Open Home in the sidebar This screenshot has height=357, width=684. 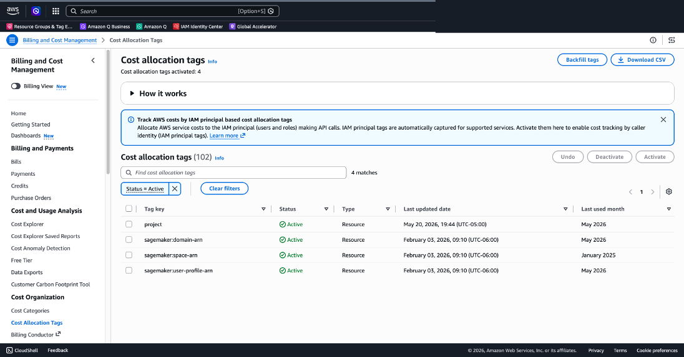tap(18, 113)
